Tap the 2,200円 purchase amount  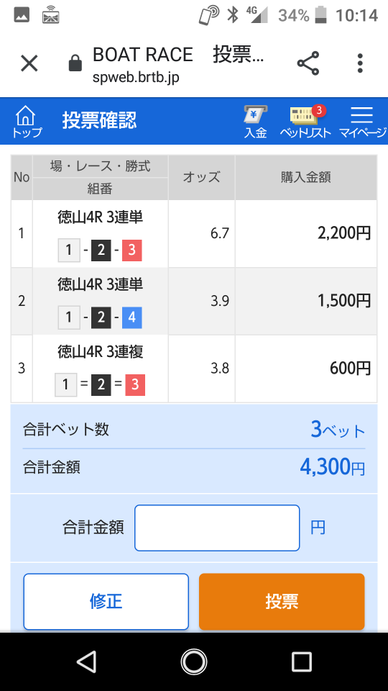344,233
